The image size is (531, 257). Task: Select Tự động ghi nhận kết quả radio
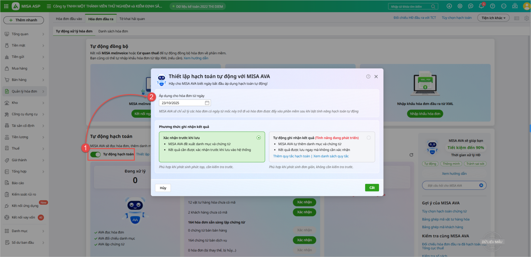click(369, 138)
